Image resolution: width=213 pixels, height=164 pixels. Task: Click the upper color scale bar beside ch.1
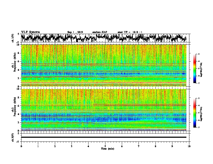(195, 69)
